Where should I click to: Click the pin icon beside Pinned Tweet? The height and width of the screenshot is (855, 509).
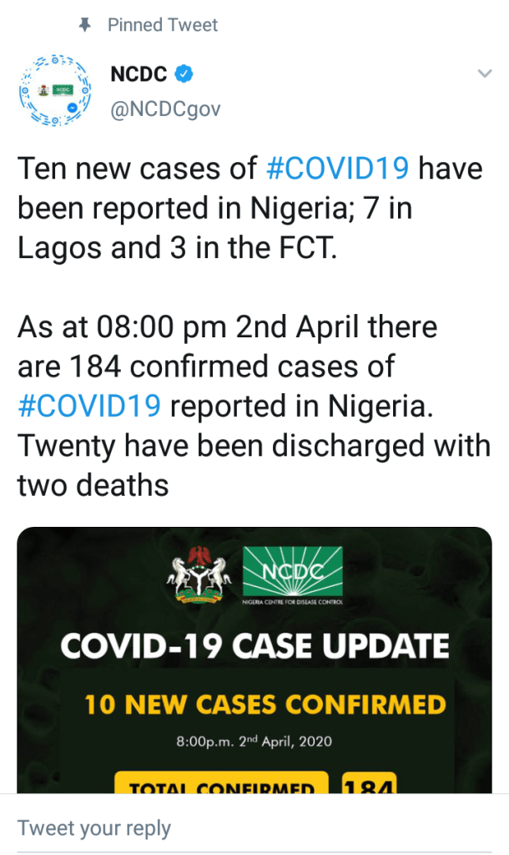[x=83, y=26]
